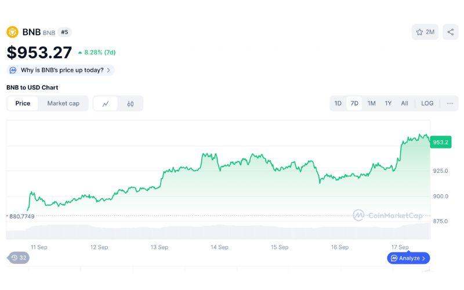464x290 pixels.
Task: Switch to candlestick chart icon
Action: click(130, 104)
